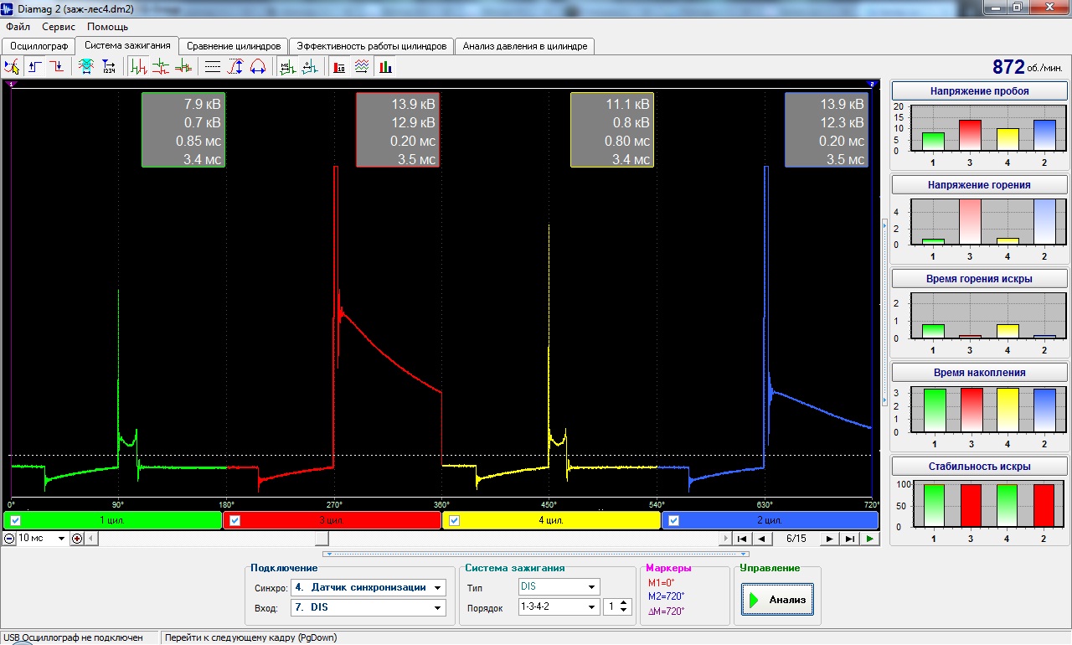Image resolution: width=1072 pixels, height=645 pixels.
Task: Select stacked waveforms display icon
Action: (x=161, y=67)
